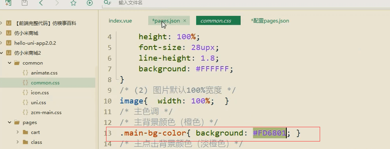
Task: Collapse the pages folder chevron
Action: pos(10,122)
